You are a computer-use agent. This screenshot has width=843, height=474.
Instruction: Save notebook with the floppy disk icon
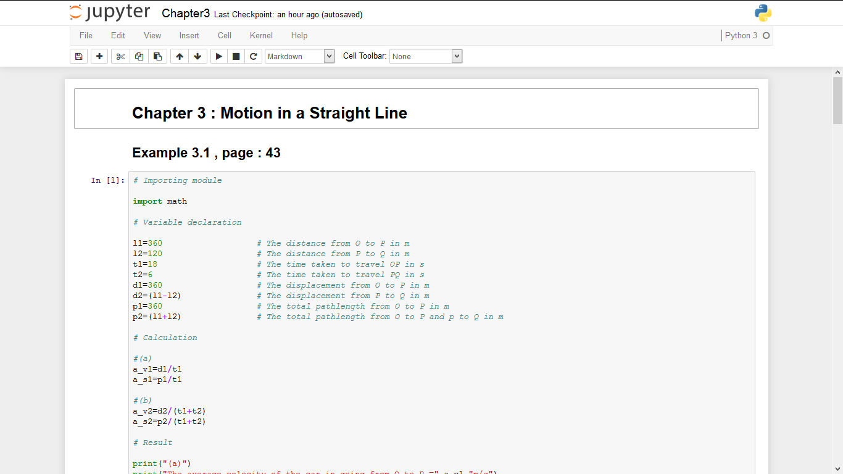pyautogui.click(x=78, y=56)
